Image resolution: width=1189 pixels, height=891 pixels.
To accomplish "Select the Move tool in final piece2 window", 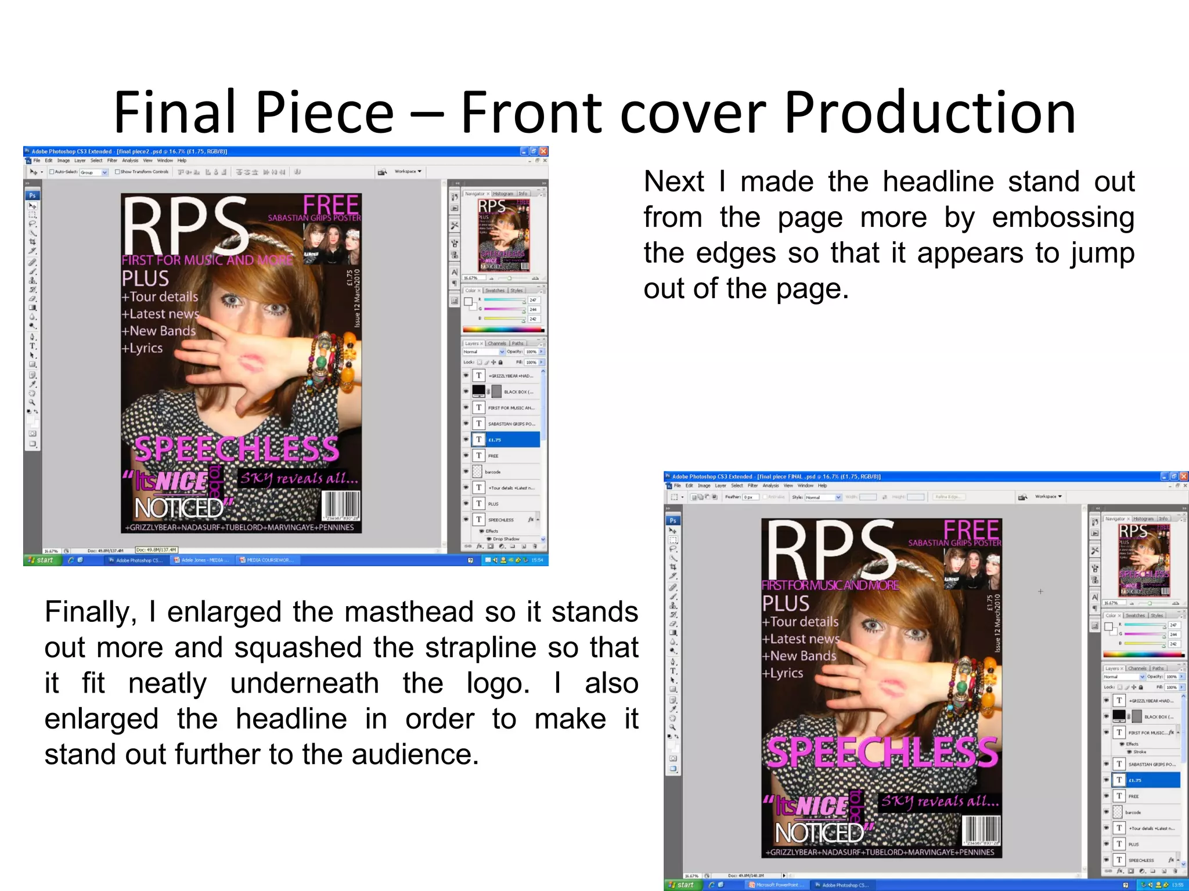I will click(x=33, y=205).
